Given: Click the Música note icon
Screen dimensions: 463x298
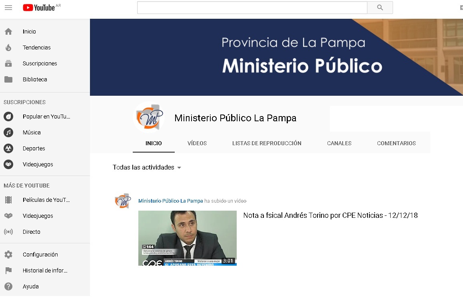Looking at the screenshot, I should [x=8, y=132].
